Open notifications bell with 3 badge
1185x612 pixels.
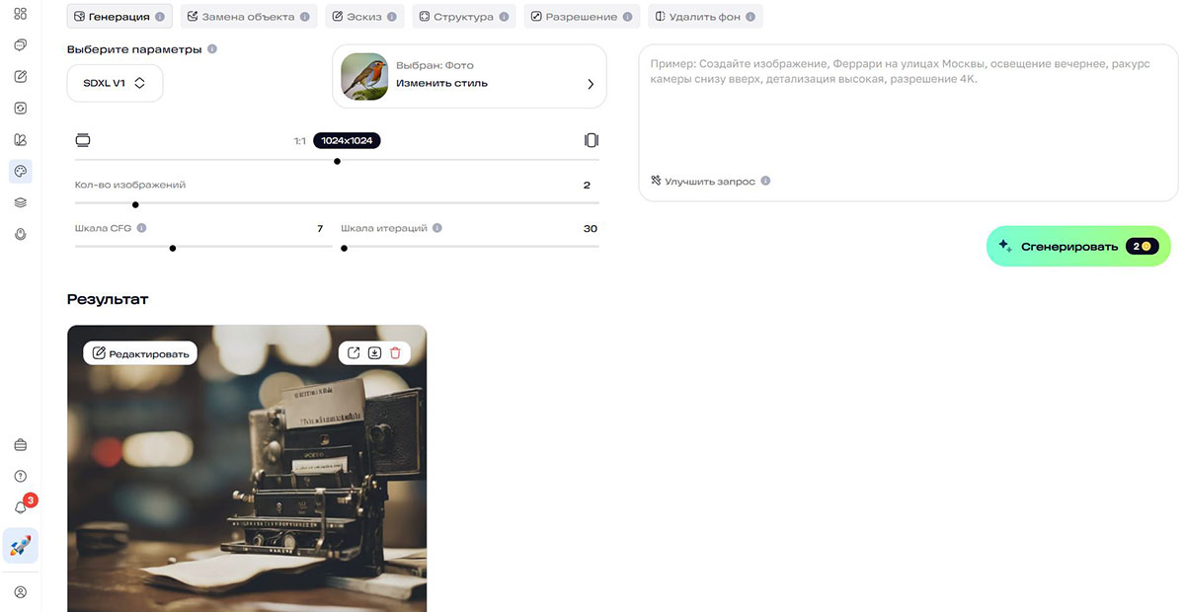21,507
